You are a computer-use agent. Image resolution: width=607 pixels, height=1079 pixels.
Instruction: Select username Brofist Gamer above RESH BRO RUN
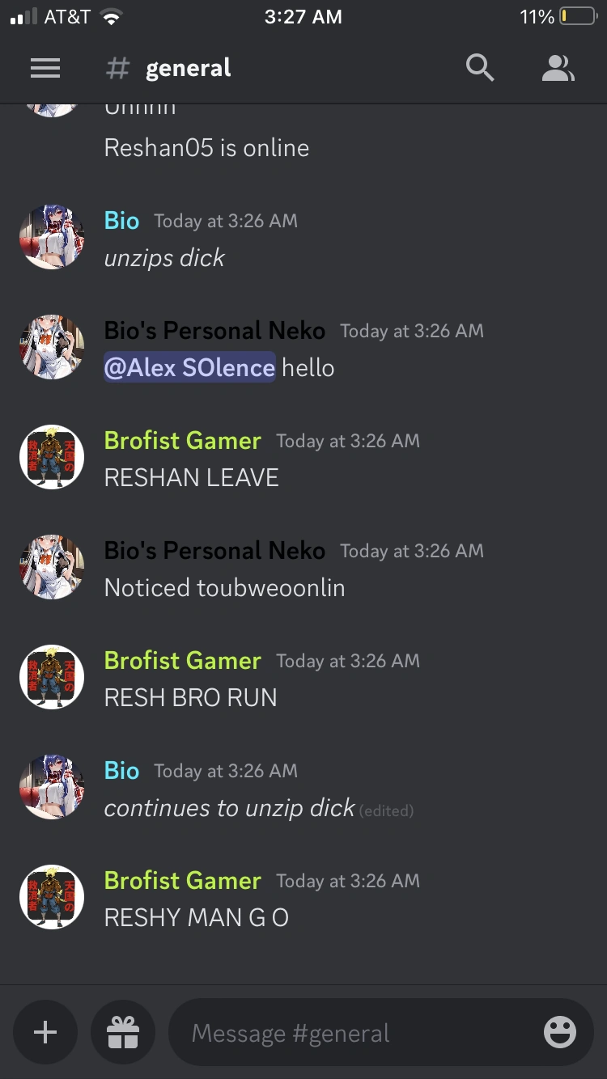(183, 661)
